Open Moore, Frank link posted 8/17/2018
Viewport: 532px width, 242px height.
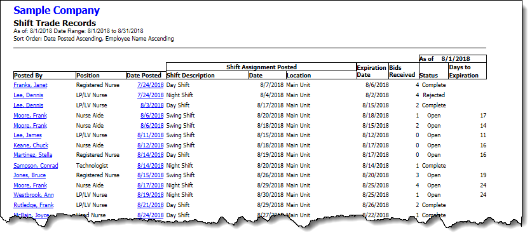[x=31, y=185]
